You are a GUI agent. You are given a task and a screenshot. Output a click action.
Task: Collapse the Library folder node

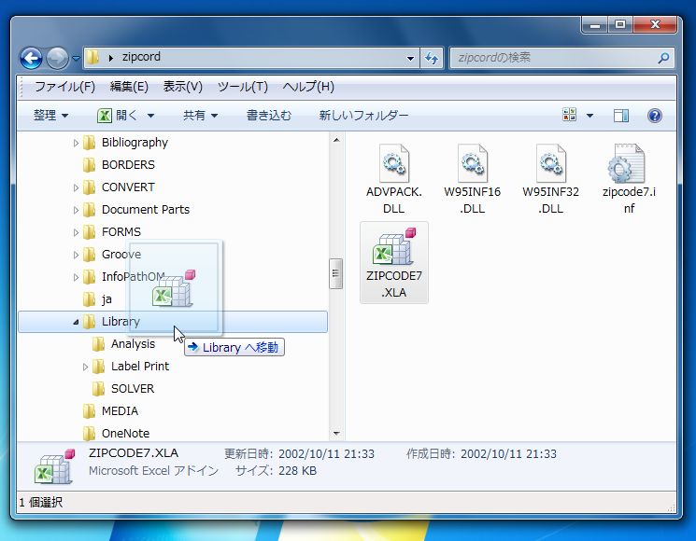tap(76, 322)
